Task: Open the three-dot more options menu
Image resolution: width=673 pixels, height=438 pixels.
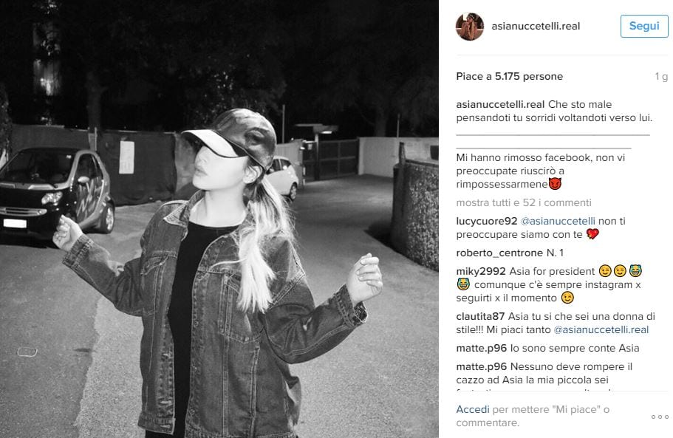Action: (x=660, y=417)
